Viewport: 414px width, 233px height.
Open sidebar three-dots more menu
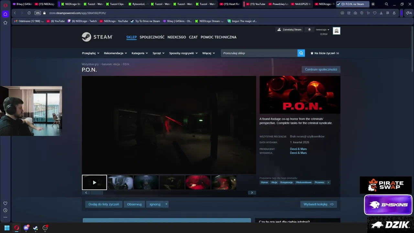[5, 217]
